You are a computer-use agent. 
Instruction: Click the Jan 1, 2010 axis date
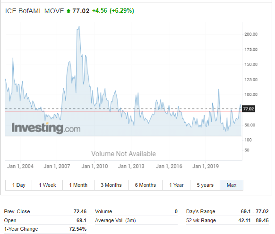(x=95, y=166)
